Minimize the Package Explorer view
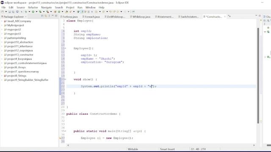The width and height of the screenshot is (271, 152). [x=53, y=16]
